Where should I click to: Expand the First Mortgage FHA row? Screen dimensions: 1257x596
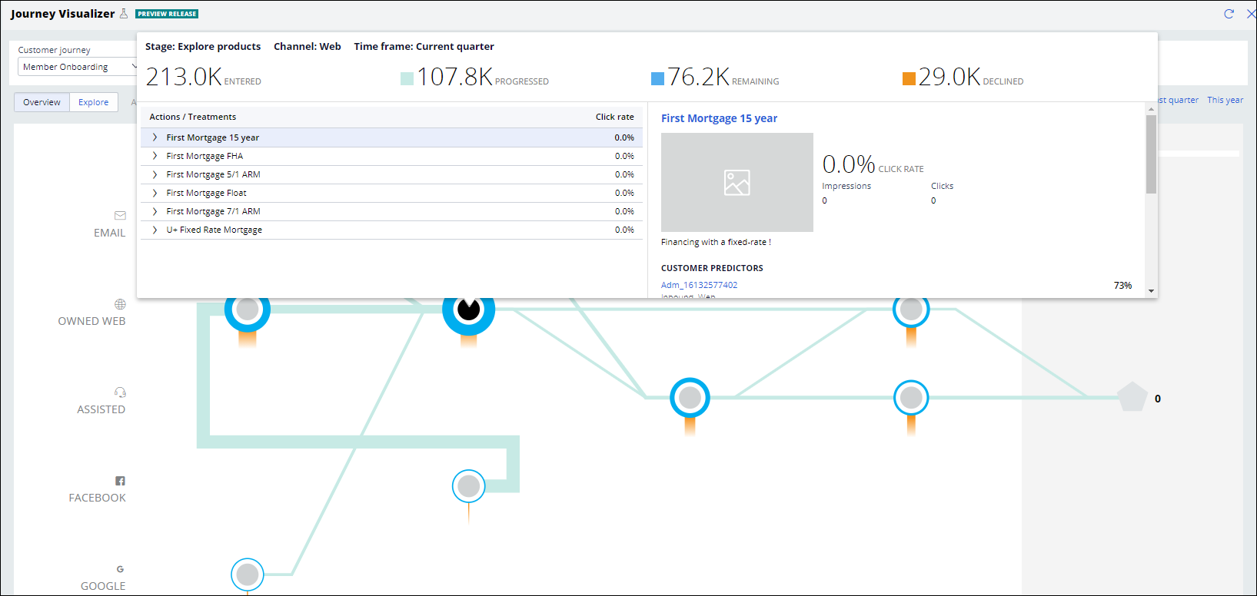coord(155,156)
